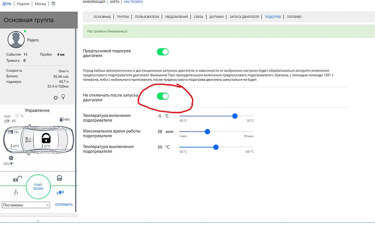Open the 'ДАТЧИКИ' settings tab
This screenshot has width=375, height=225.
click(216, 17)
